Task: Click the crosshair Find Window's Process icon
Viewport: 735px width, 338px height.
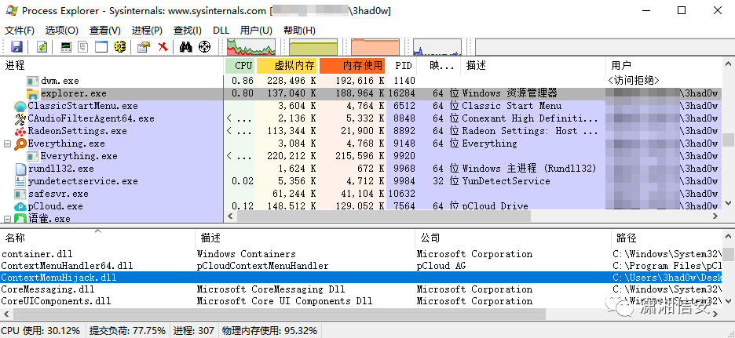Action: pos(204,47)
